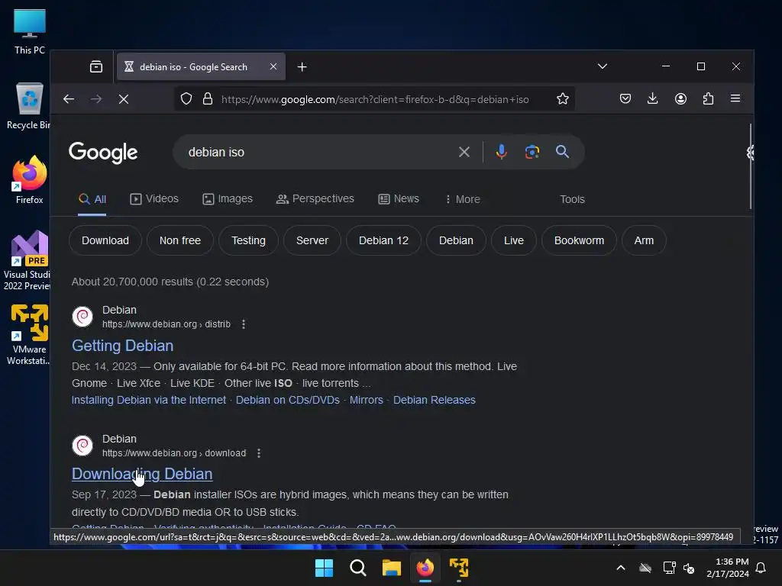Open the Getting Debian result
Viewport: 782px width, 586px height.
tap(123, 346)
